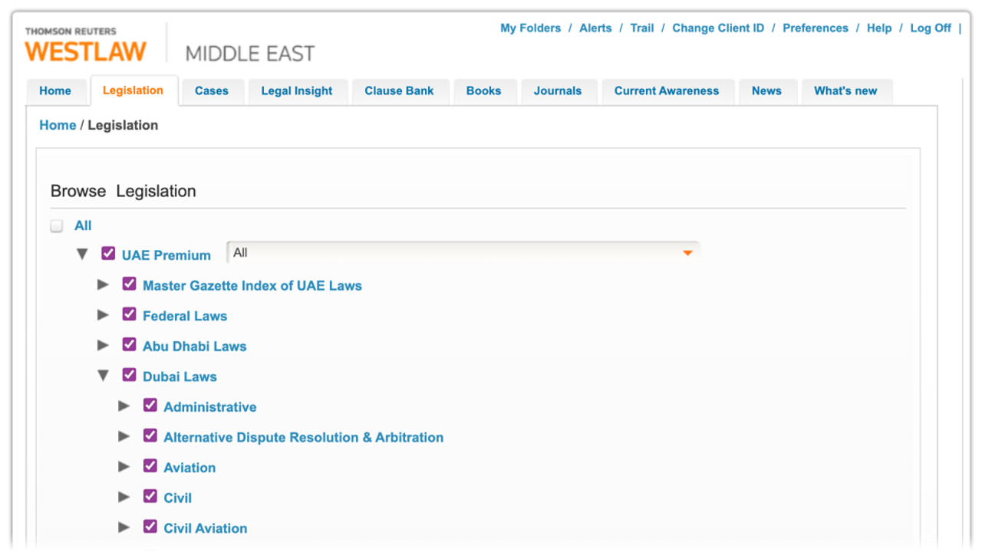Uncheck the Dubai Laws checkbox
Viewport: 982px width, 552px height.
pyautogui.click(x=129, y=375)
